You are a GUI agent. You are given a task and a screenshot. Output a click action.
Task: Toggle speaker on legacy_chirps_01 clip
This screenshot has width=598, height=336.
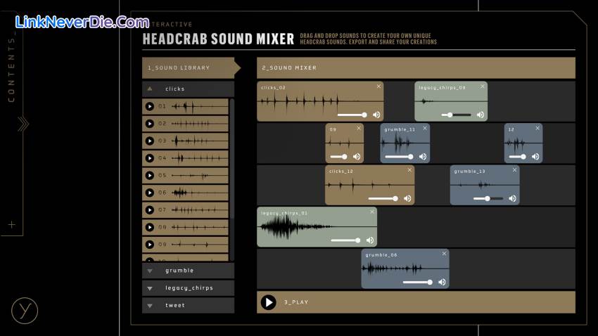click(370, 240)
